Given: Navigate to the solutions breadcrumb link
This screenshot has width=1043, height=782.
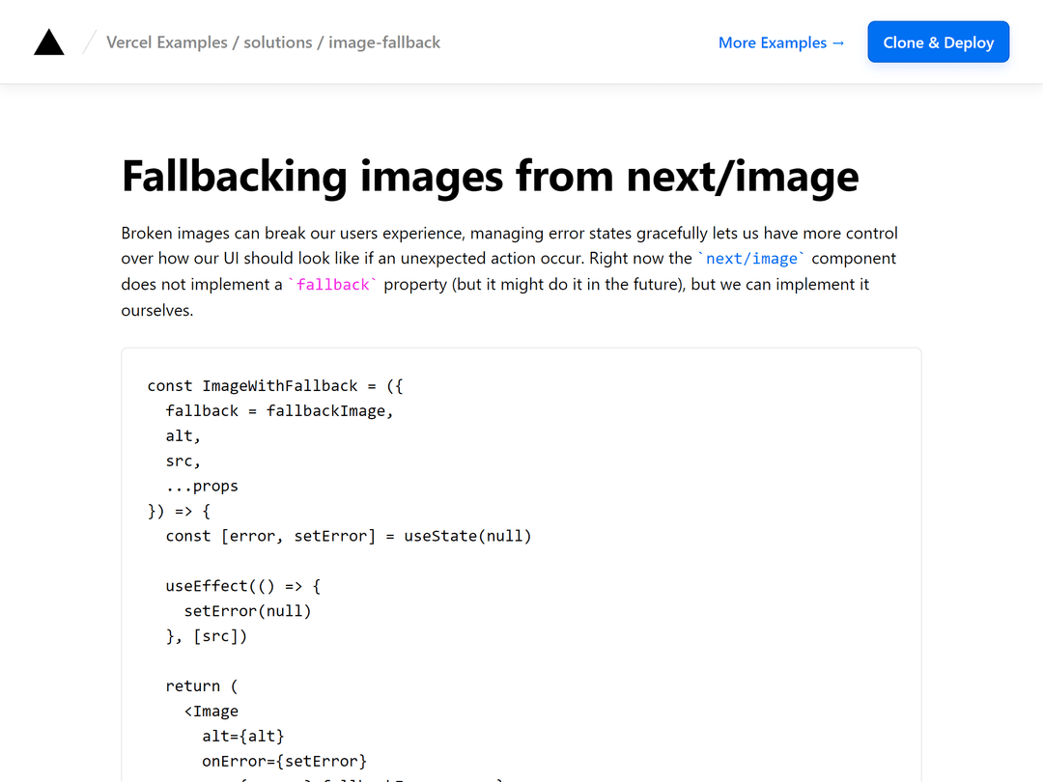Looking at the screenshot, I should click(278, 42).
